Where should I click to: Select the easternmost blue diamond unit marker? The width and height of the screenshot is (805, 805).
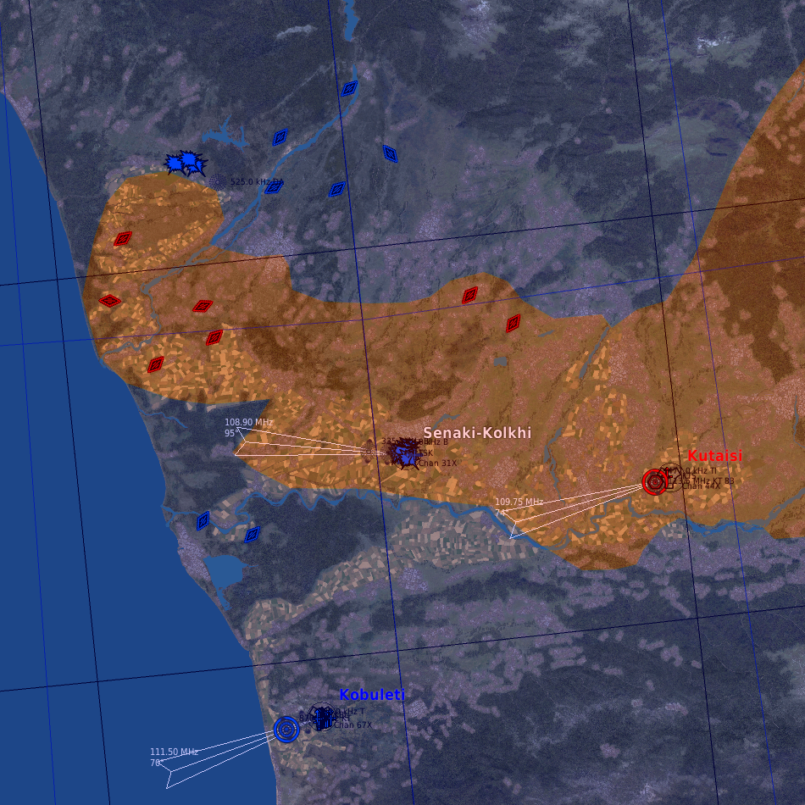pos(390,153)
